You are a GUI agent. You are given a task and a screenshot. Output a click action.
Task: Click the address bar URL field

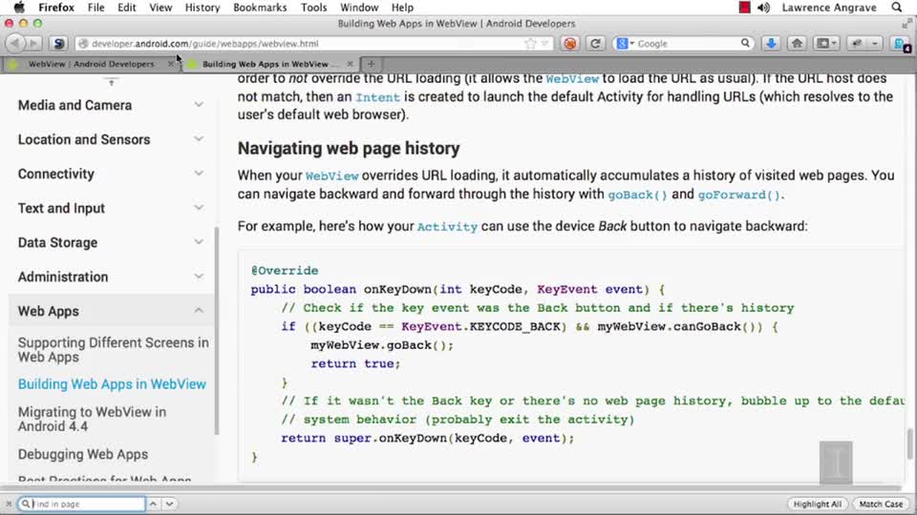tap(313, 44)
